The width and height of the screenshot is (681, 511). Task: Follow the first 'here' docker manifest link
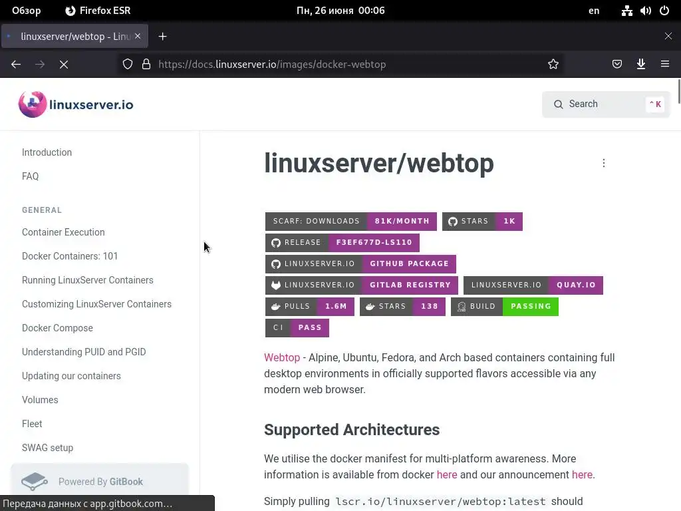pos(447,474)
